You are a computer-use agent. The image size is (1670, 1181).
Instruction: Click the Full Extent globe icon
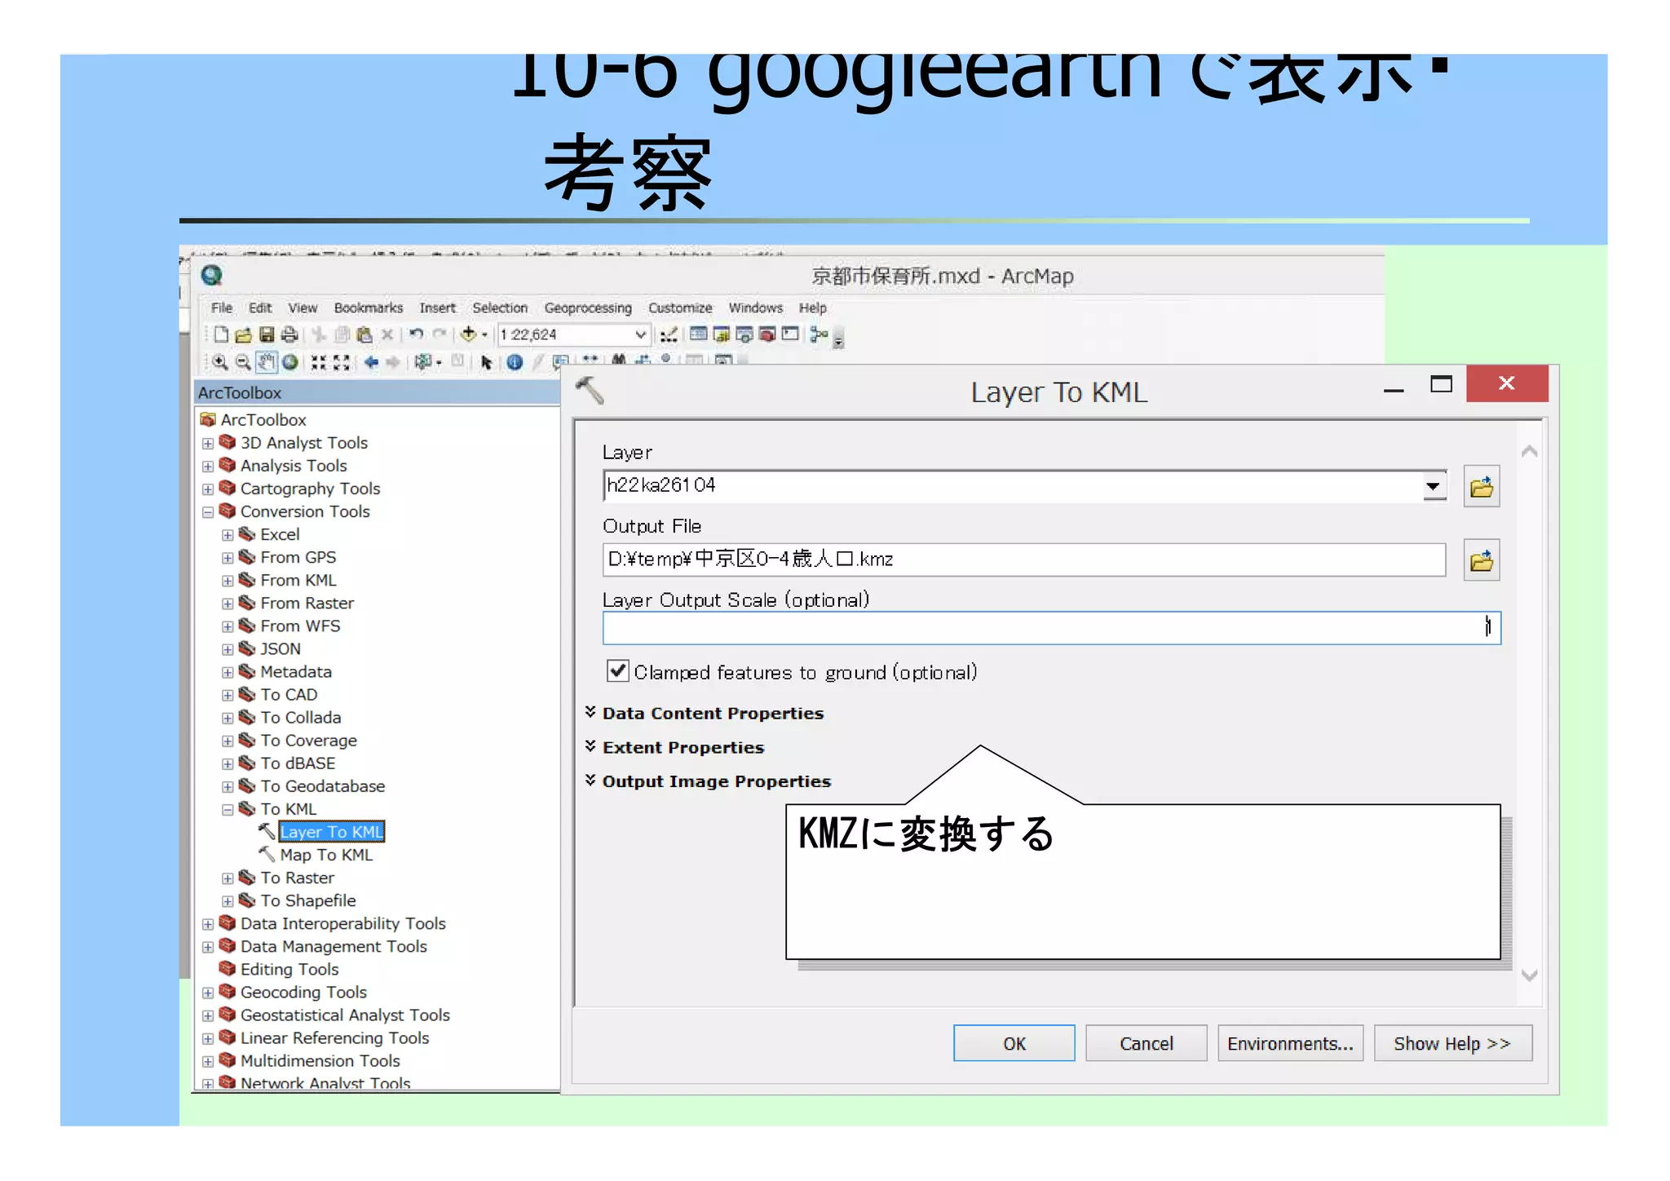(x=289, y=362)
